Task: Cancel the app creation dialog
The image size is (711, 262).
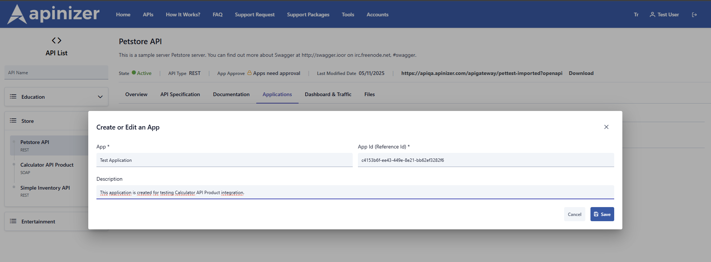Action: point(574,214)
